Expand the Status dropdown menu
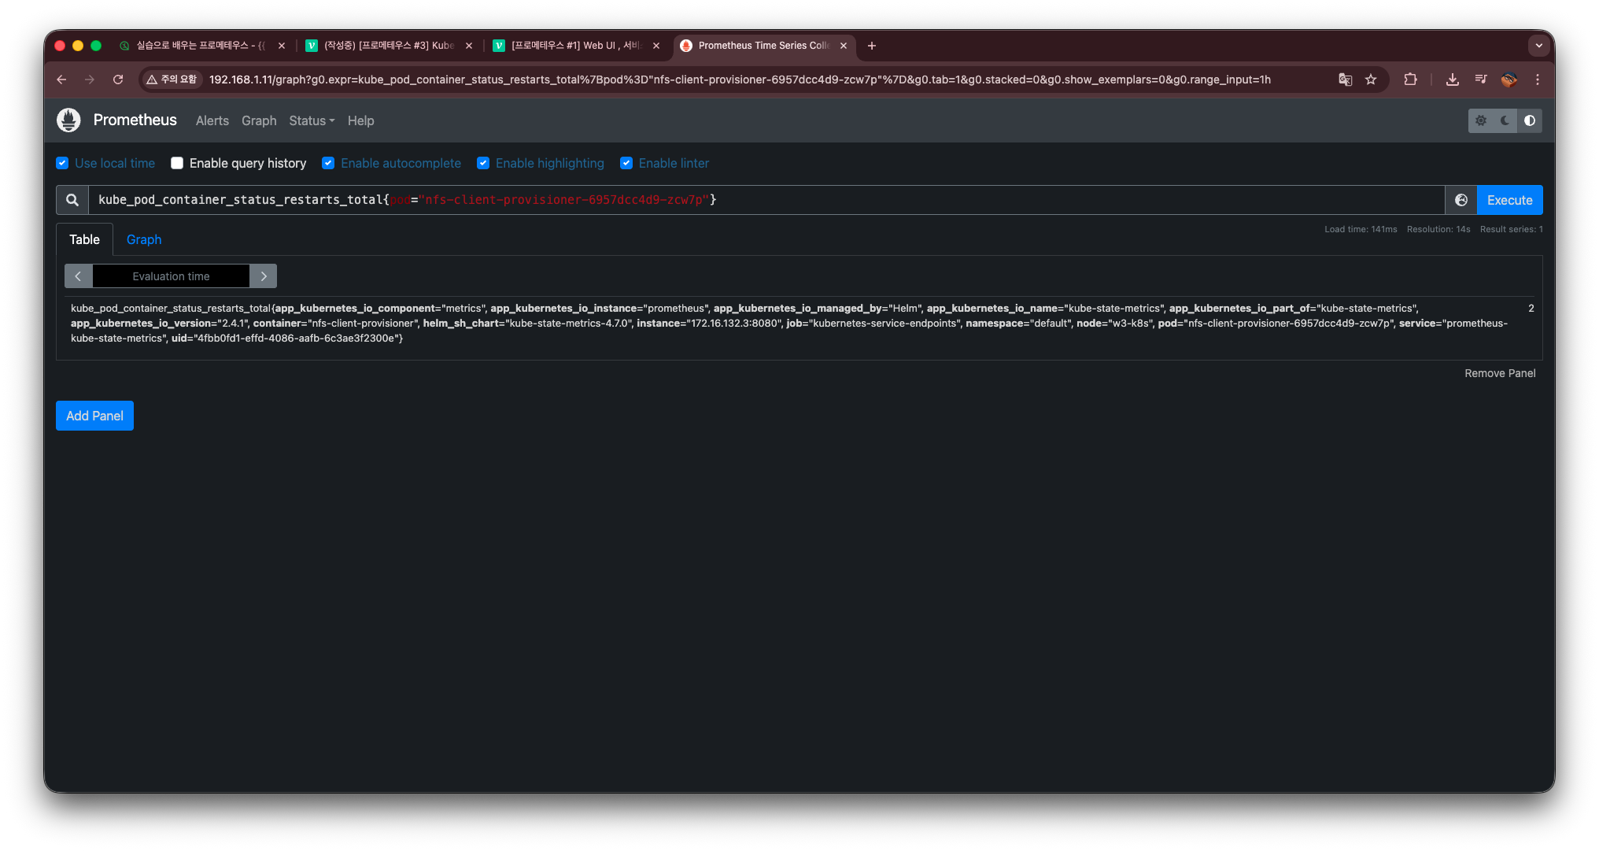The width and height of the screenshot is (1599, 851). pos(312,120)
